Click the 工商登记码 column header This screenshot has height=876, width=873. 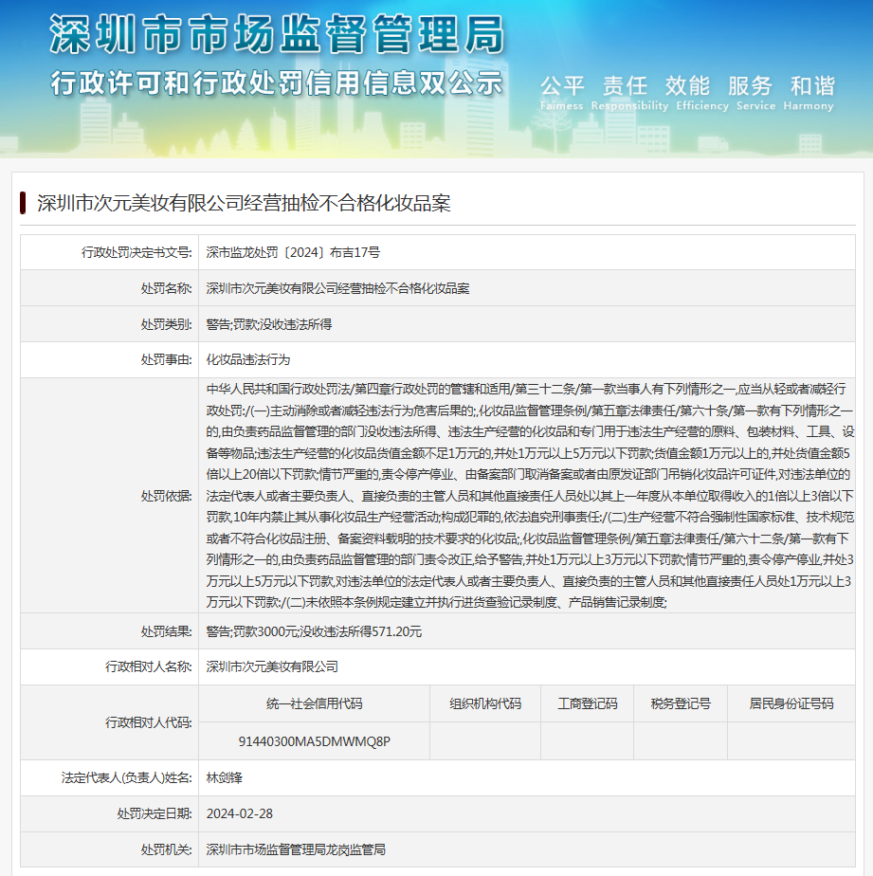pyautogui.click(x=587, y=703)
